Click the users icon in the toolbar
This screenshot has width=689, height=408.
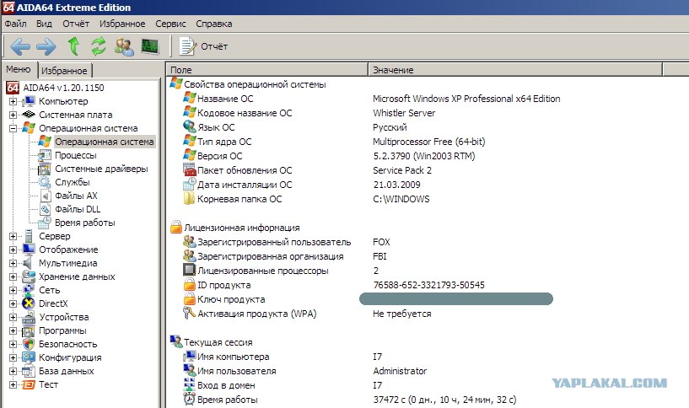[124, 46]
